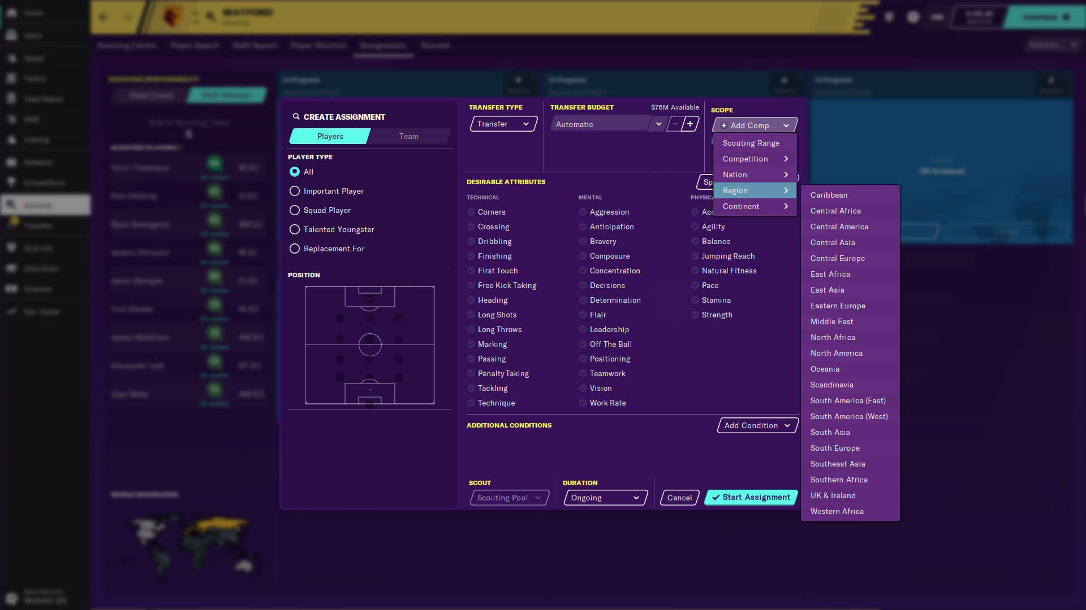Click the Finances icon in the sidebar

[x=11, y=289]
